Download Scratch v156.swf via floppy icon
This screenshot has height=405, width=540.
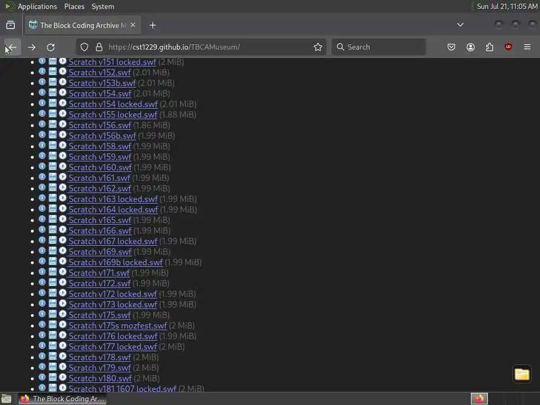52,124
